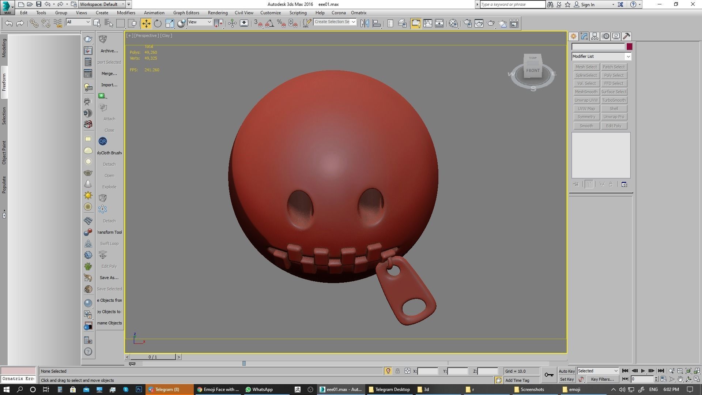Click the Bind to Space Warp icon

coord(58,23)
